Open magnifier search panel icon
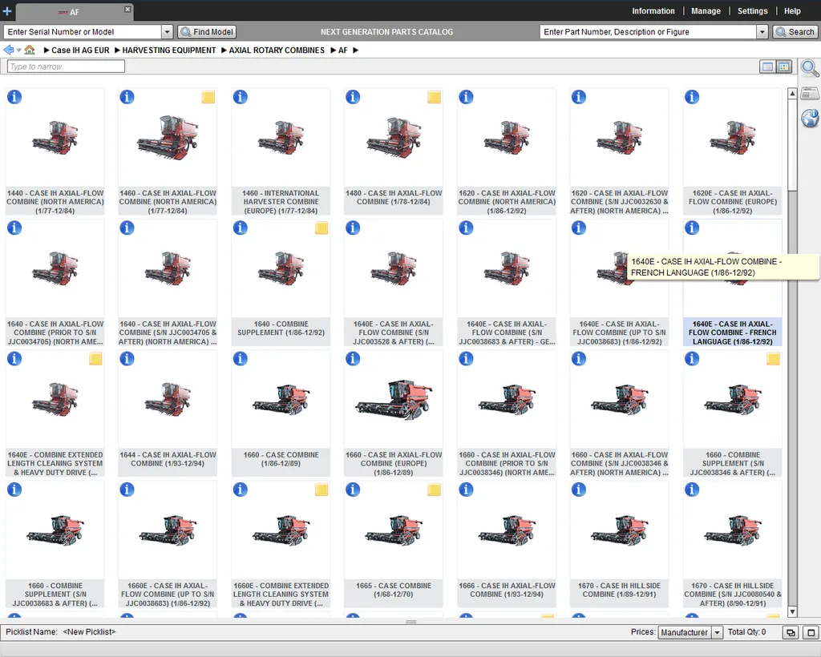This screenshot has height=657, width=821. (x=810, y=69)
